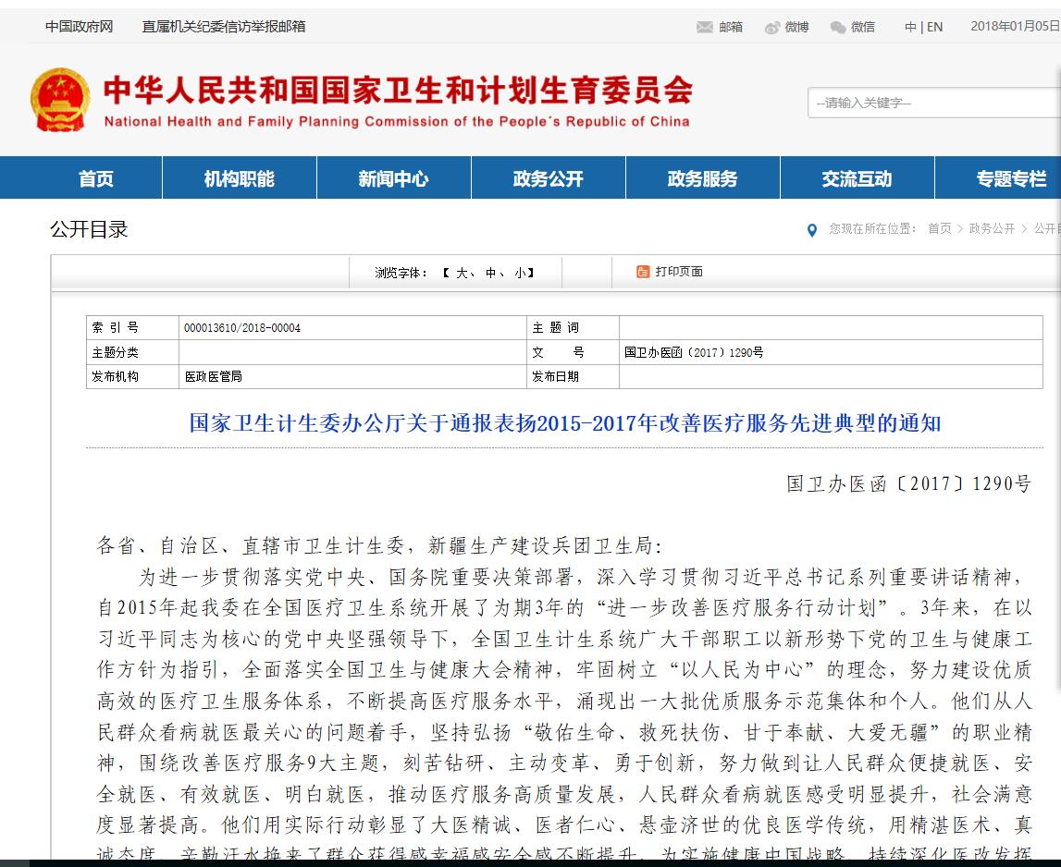Image resolution: width=1061 pixels, height=867 pixels.
Task: Open the 交流互动 navigation tab
Action: tap(857, 178)
